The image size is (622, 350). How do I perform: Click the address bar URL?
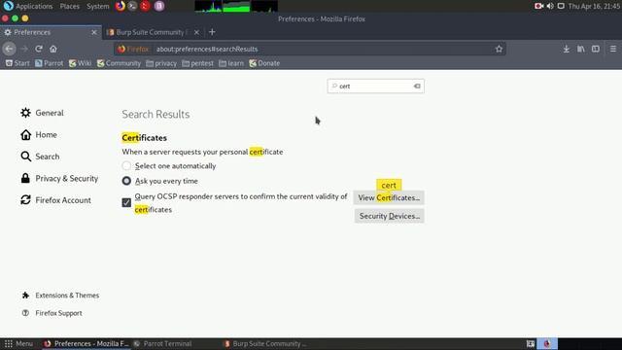click(x=207, y=50)
